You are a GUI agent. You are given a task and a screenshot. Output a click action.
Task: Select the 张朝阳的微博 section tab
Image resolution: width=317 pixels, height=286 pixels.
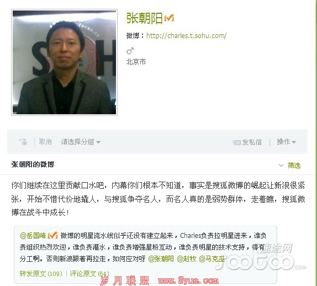click(33, 165)
